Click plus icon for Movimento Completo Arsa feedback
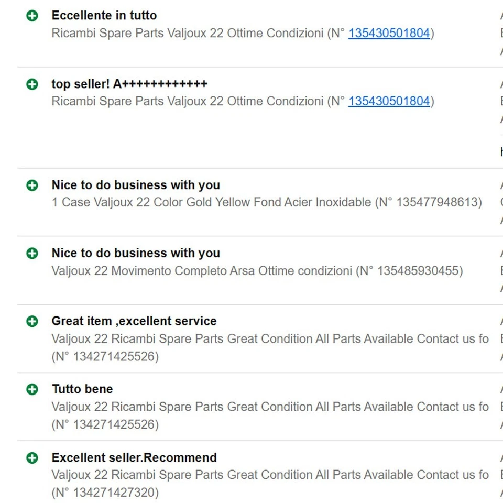This screenshot has width=503, height=503. point(32,253)
